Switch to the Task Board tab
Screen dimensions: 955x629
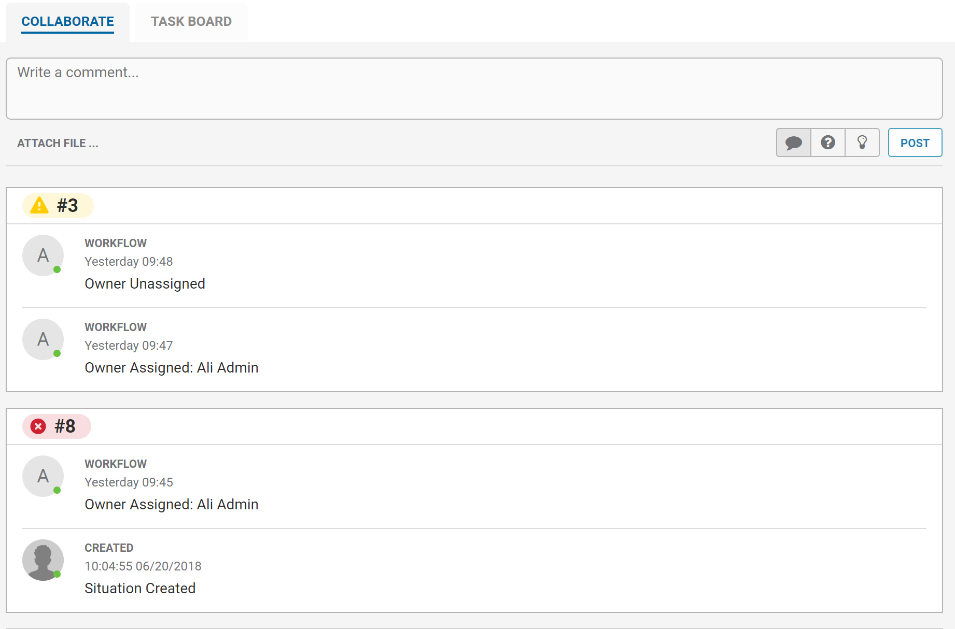[x=191, y=22]
